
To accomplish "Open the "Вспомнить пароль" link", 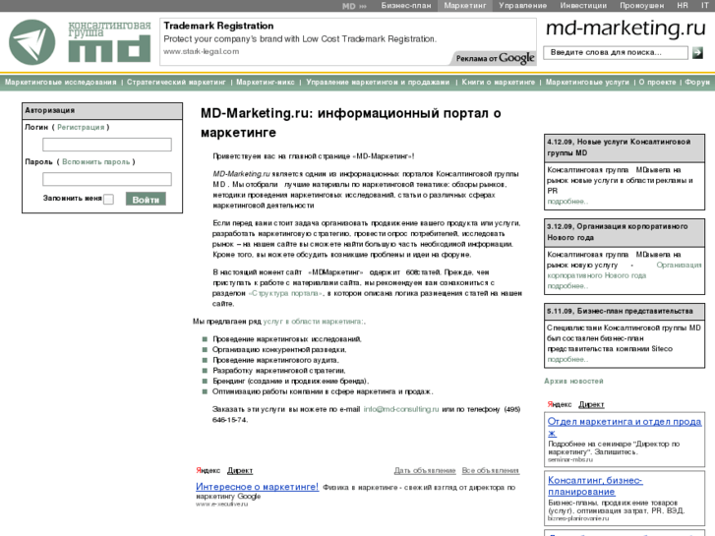I will tap(95, 162).
